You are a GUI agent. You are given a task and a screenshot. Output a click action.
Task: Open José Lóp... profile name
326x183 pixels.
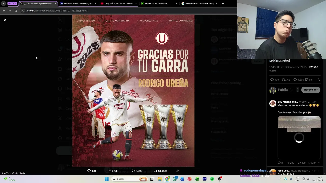pyautogui.click(x=284, y=171)
